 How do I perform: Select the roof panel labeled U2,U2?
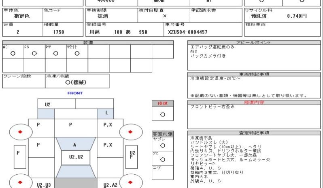pyautogui.click(x=76, y=157)
